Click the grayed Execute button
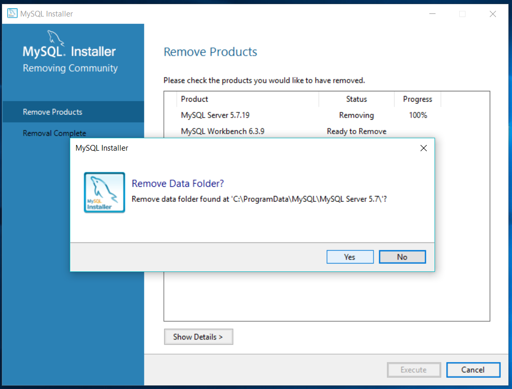 pos(414,370)
